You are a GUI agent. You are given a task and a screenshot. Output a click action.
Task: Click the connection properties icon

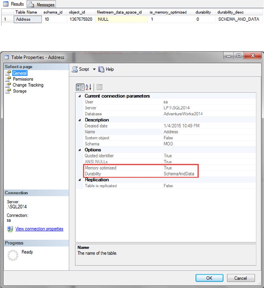[10, 229]
